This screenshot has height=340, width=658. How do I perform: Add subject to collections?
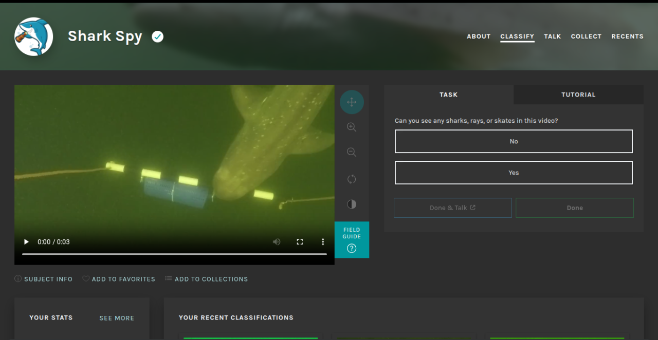coord(206,279)
